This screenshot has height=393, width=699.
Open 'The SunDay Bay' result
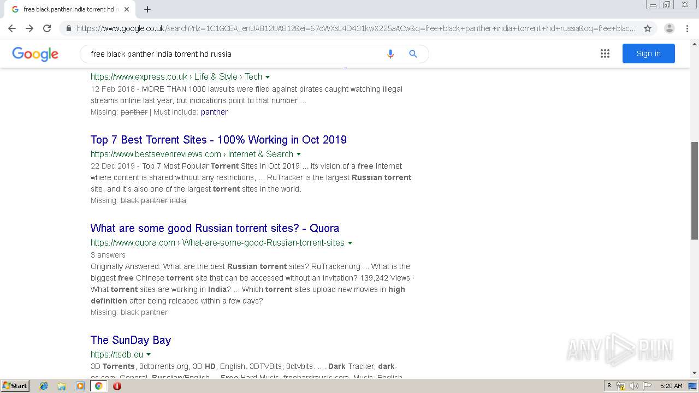tap(131, 340)
